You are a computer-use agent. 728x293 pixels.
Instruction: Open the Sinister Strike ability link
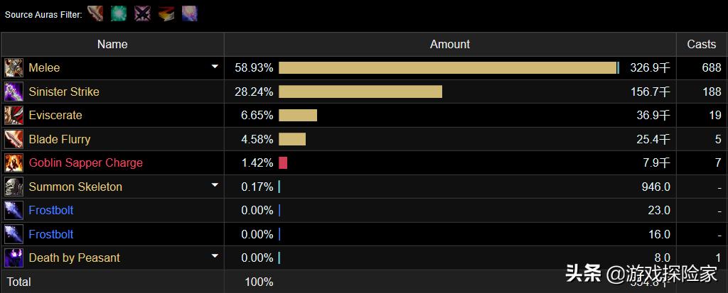(x=64, y=92)
